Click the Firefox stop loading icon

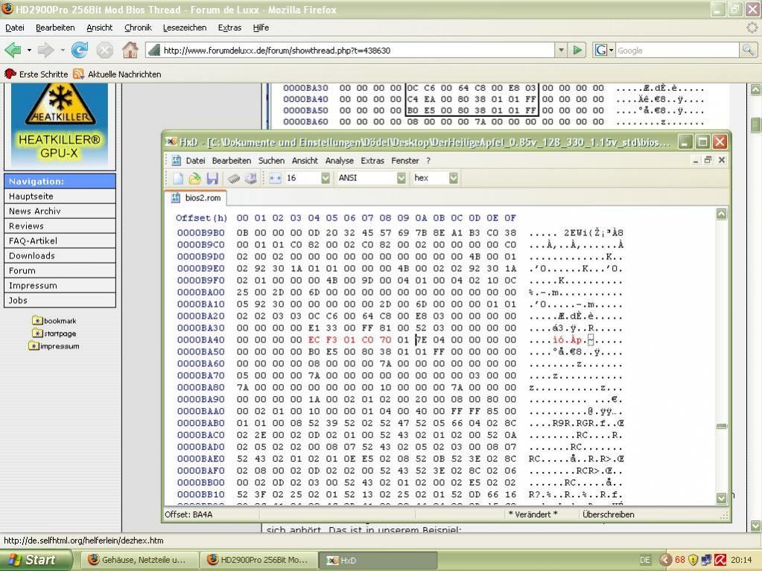point(104,50)
